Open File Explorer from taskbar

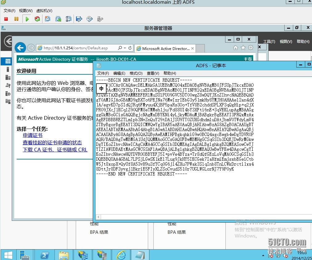[64, 255]
